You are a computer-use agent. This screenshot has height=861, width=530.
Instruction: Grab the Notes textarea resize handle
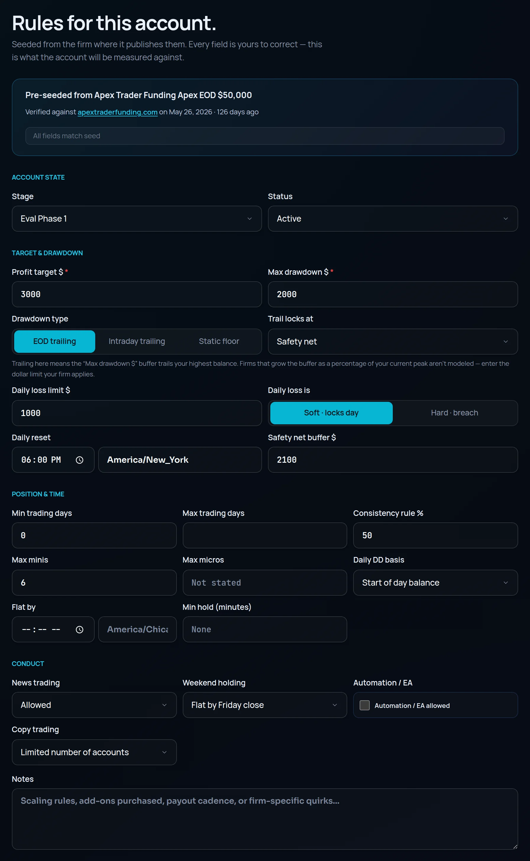tap(515, 846)
